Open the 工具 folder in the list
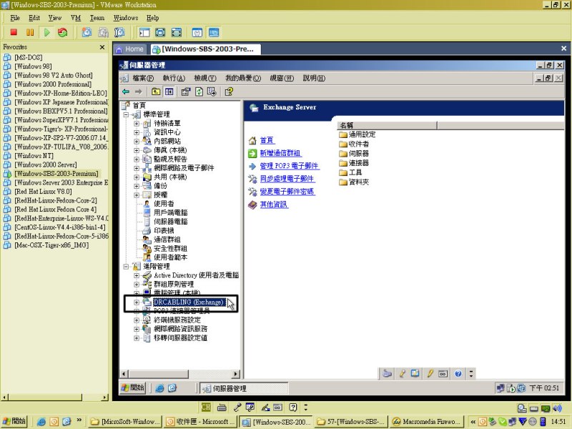 [x=350, y=172]
